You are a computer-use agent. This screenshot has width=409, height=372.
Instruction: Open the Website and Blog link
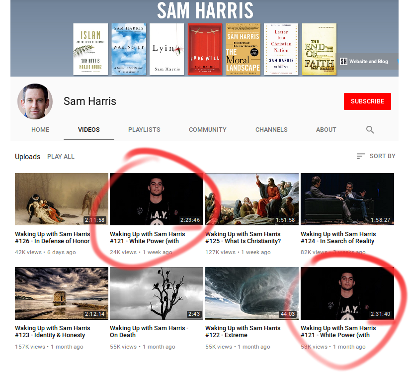click(369, 61)
